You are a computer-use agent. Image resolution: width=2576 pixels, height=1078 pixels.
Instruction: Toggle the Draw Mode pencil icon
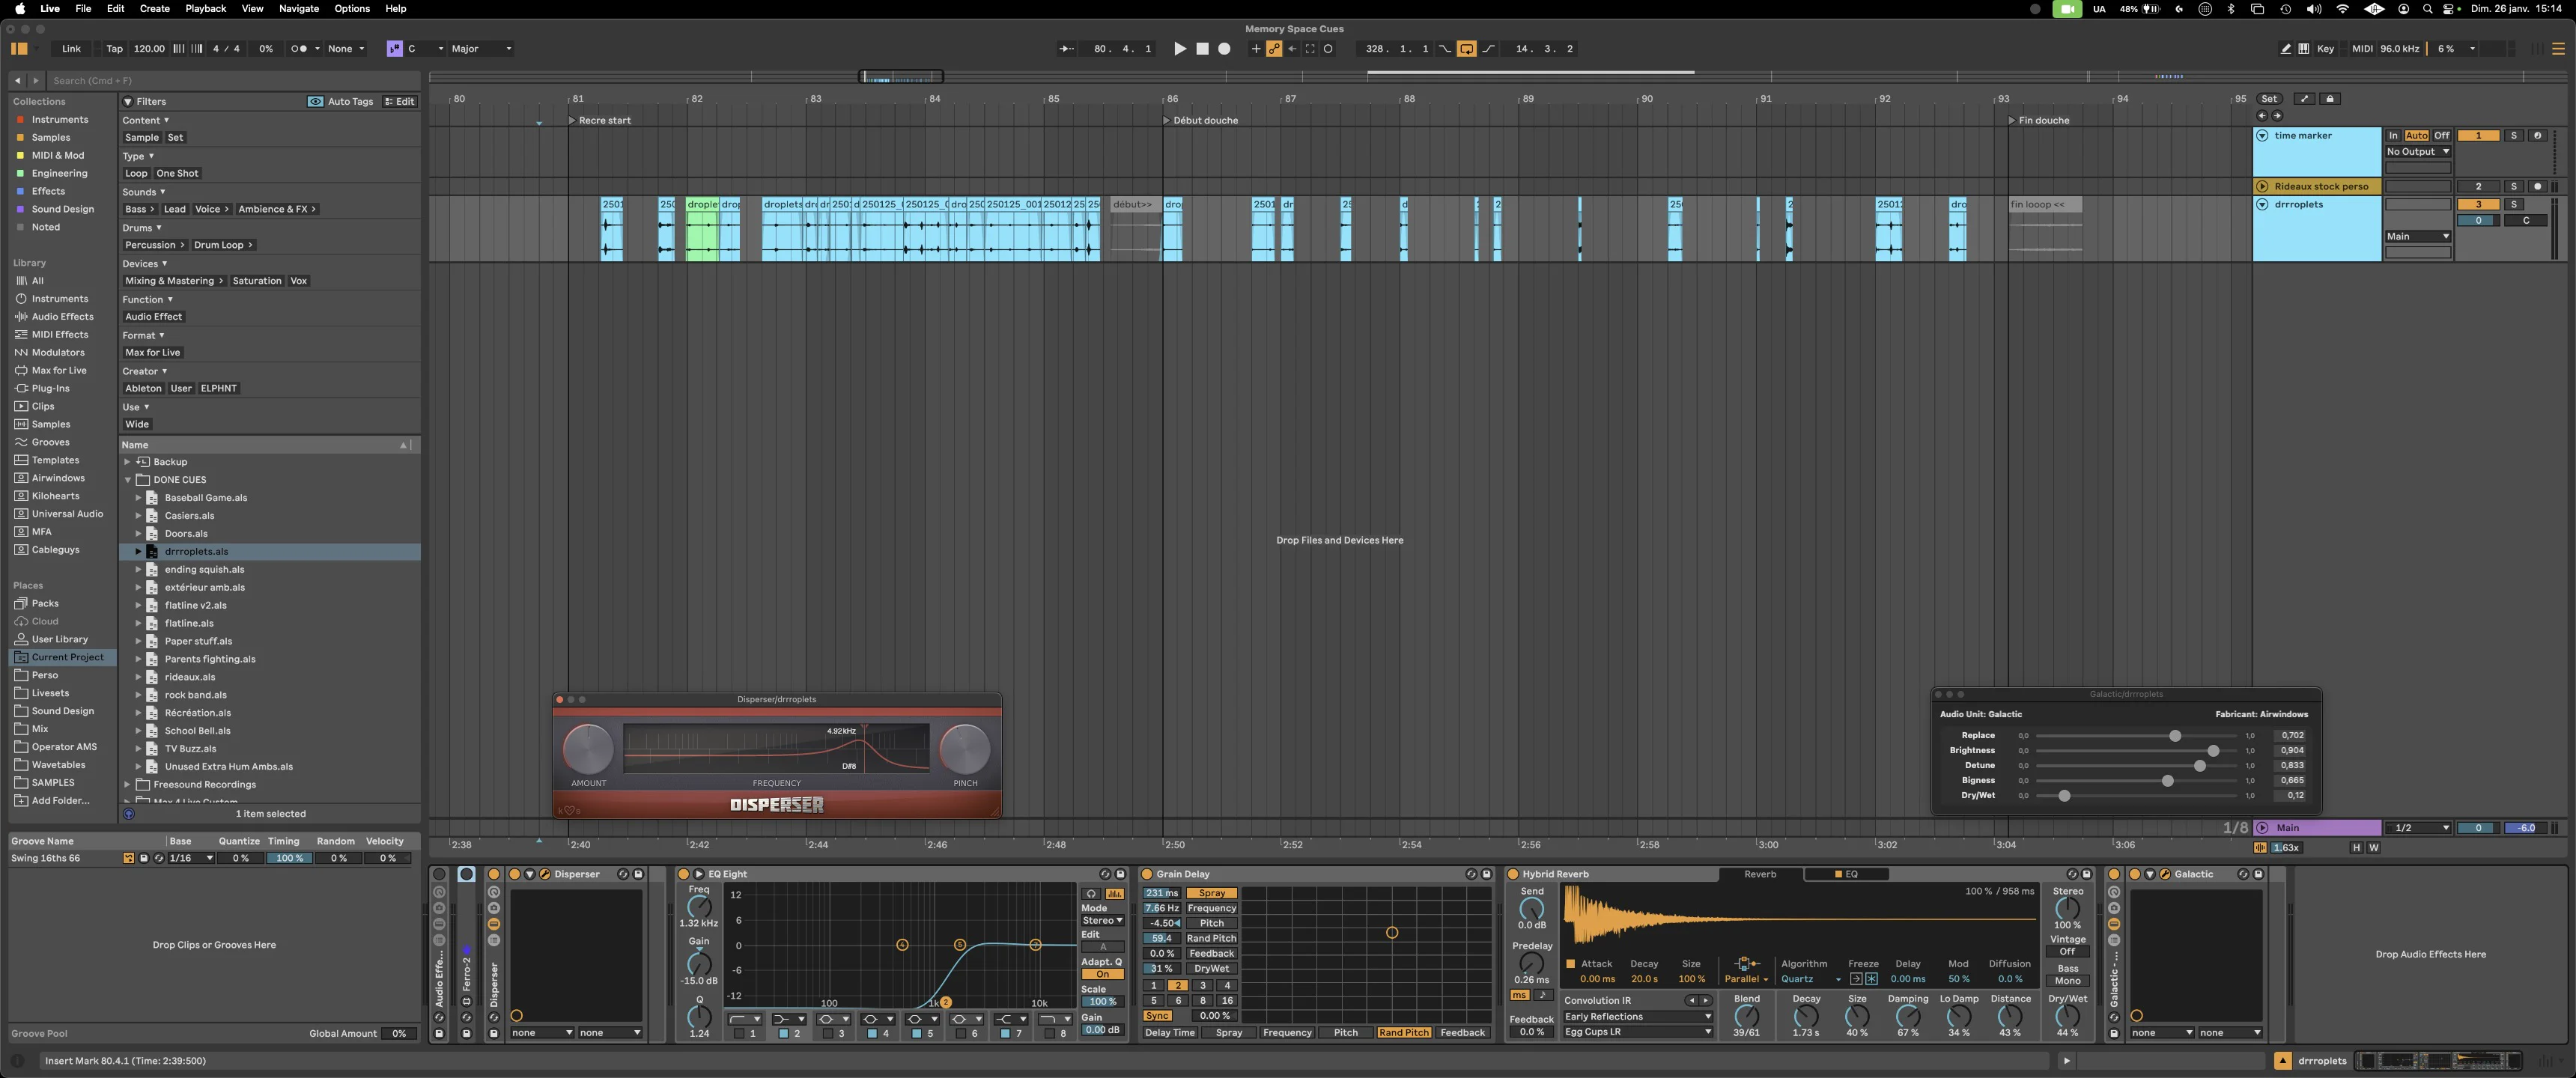(2286, 48)
